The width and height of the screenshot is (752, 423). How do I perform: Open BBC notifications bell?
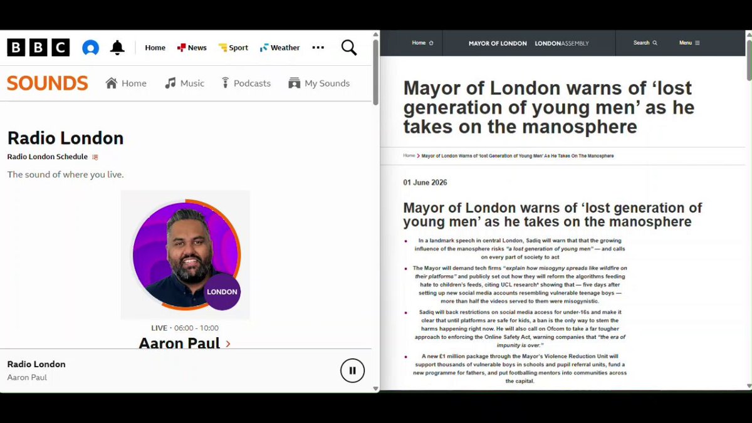click(x=117, y=48)
